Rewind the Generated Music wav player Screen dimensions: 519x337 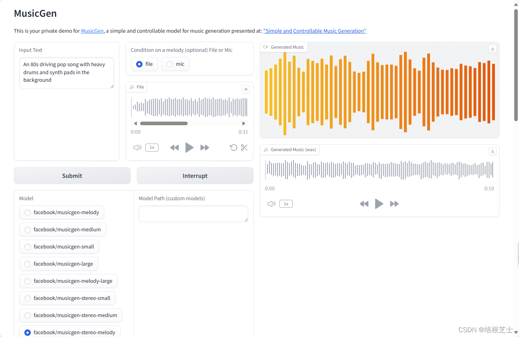[x=364, y=204]
